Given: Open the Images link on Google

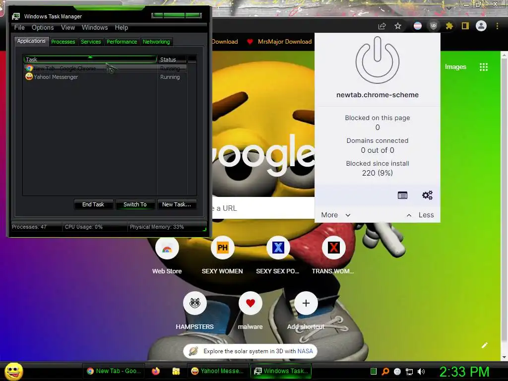Looking at the screenshot, I should (x=455, y=67).
